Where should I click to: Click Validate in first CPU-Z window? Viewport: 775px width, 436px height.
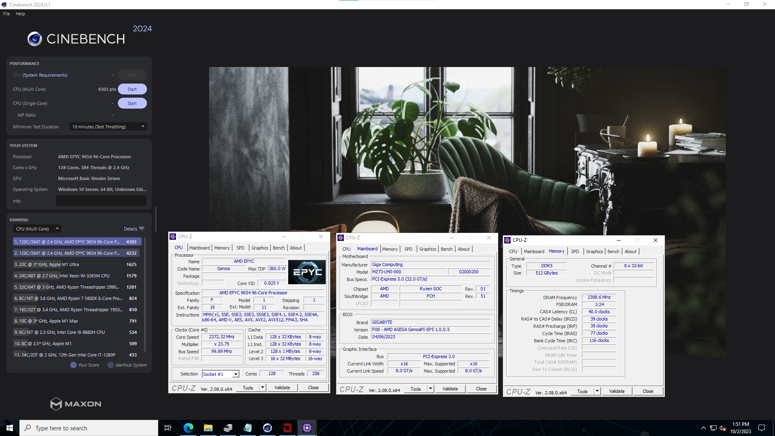point(282,388)
